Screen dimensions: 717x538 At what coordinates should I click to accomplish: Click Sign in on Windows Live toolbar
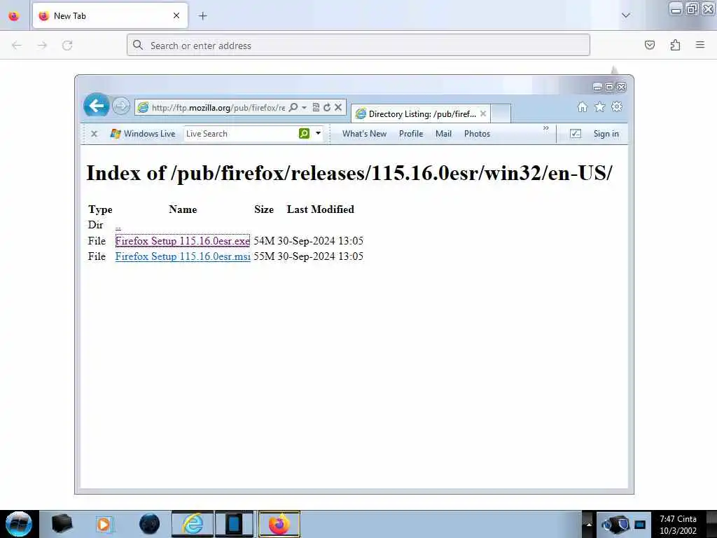coord(606,134)
